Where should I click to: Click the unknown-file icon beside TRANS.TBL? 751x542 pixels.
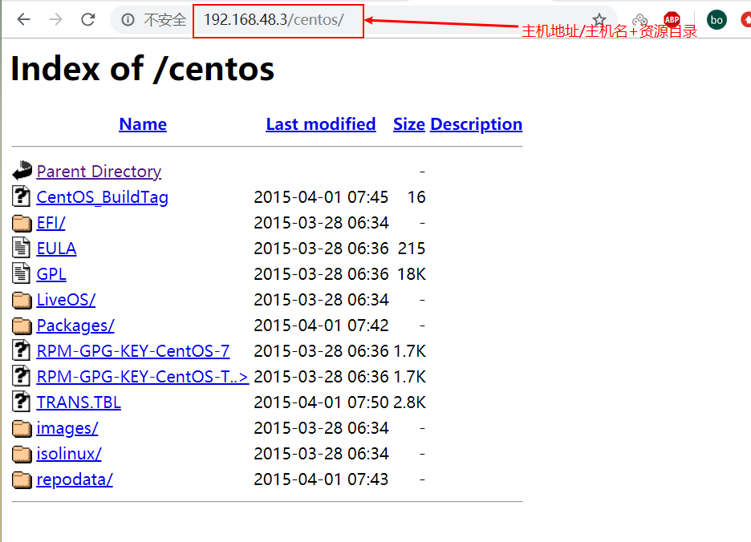(21, 402)
